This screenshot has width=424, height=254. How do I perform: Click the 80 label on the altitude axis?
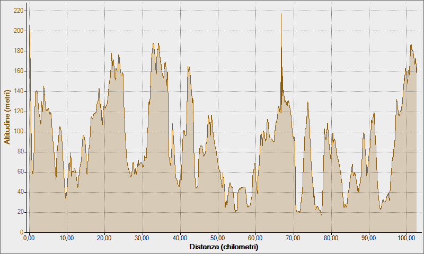click(x=20, y=152)
